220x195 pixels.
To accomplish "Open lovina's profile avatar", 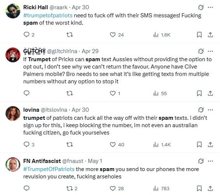I will point(13,113).
